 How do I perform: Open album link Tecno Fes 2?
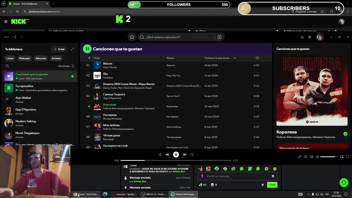[173, 96]
